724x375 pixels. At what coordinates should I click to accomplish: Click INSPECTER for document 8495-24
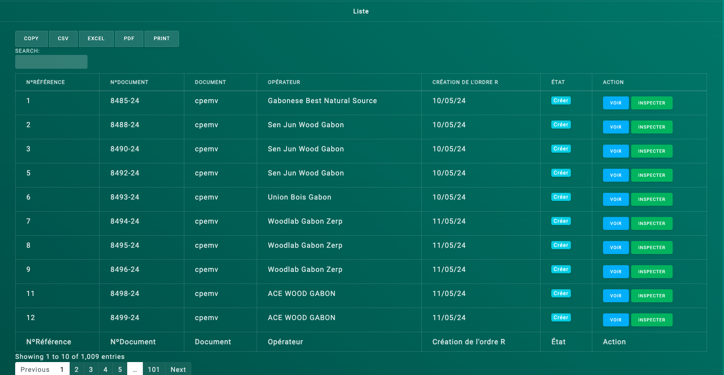pos(652,248)
